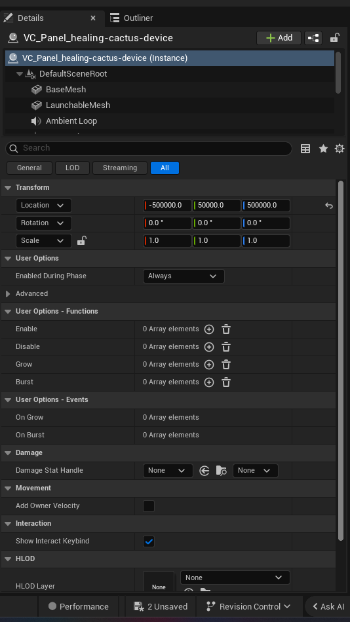Switch to the Outliner tab
Screen dimensions: 350x622
[x=131, y=18]
